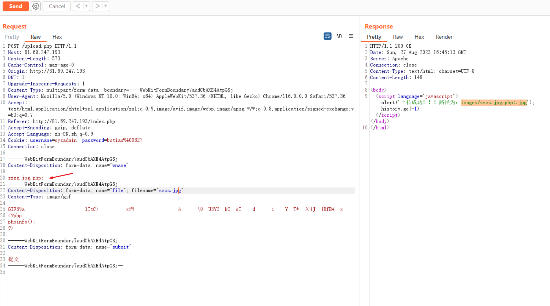Switch Request view to Pretty tab
The width and height of the screenshot is (550, 306).
pos(12,37)
